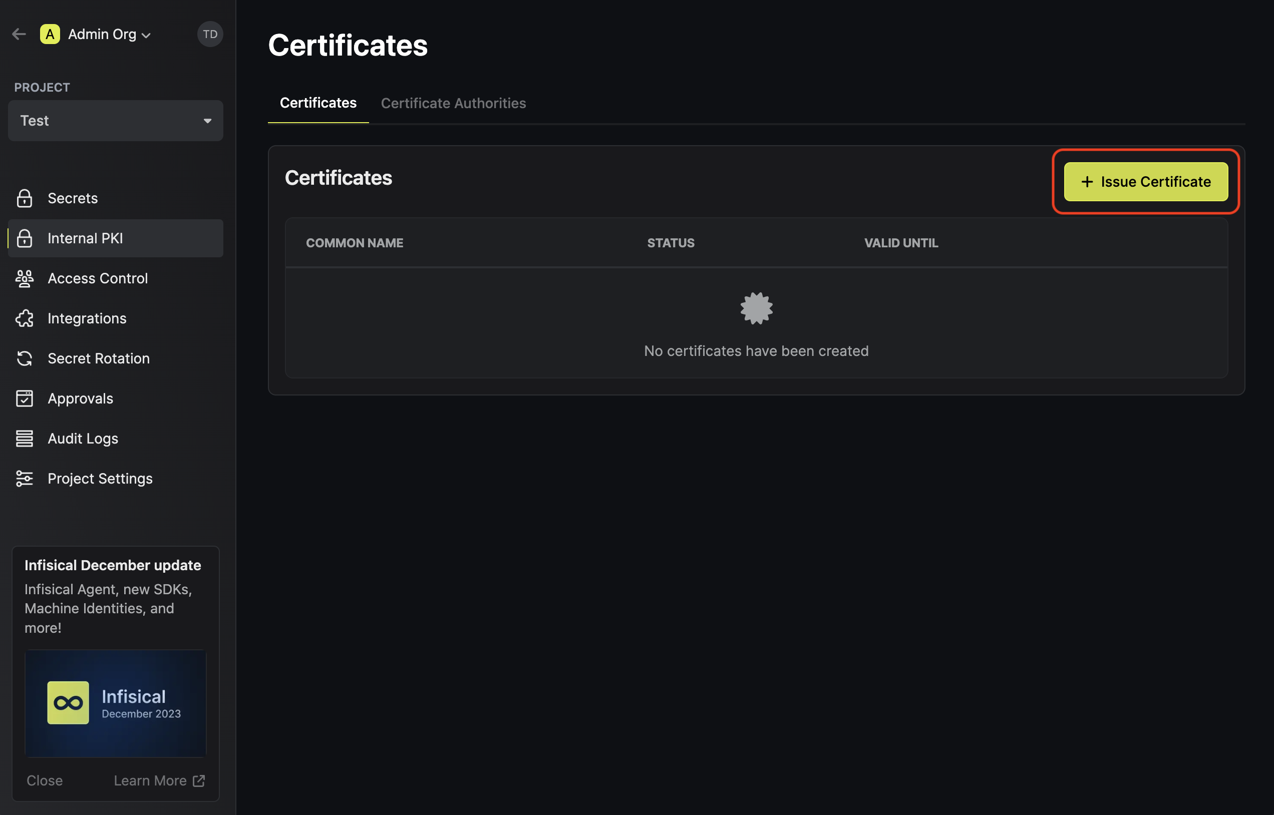Click the Audit Logs list icon
1274x815 pixels.
pos(25,439)
